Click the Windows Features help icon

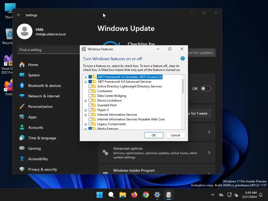(x=182, y=58)
